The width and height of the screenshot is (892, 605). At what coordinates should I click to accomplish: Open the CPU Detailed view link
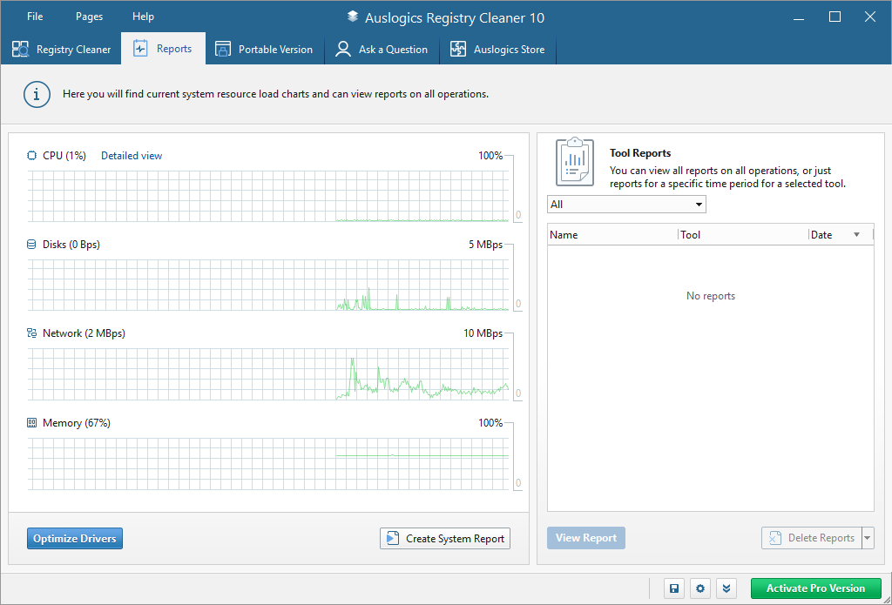[x=132, y=156]
